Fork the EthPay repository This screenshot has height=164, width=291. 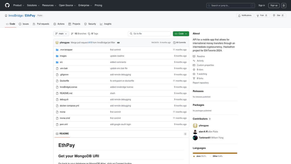pyautogui.click(x=262, y=15)
